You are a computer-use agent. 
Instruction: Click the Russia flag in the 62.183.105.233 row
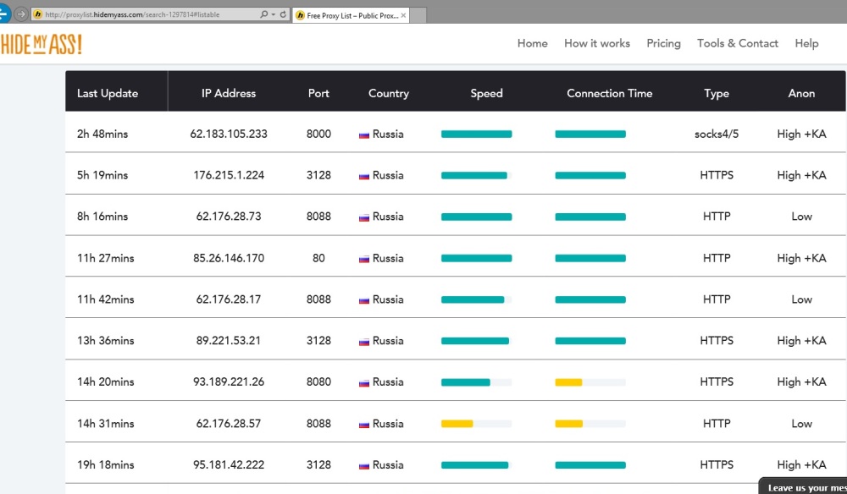pyautogui.click(x=364, y=134)
